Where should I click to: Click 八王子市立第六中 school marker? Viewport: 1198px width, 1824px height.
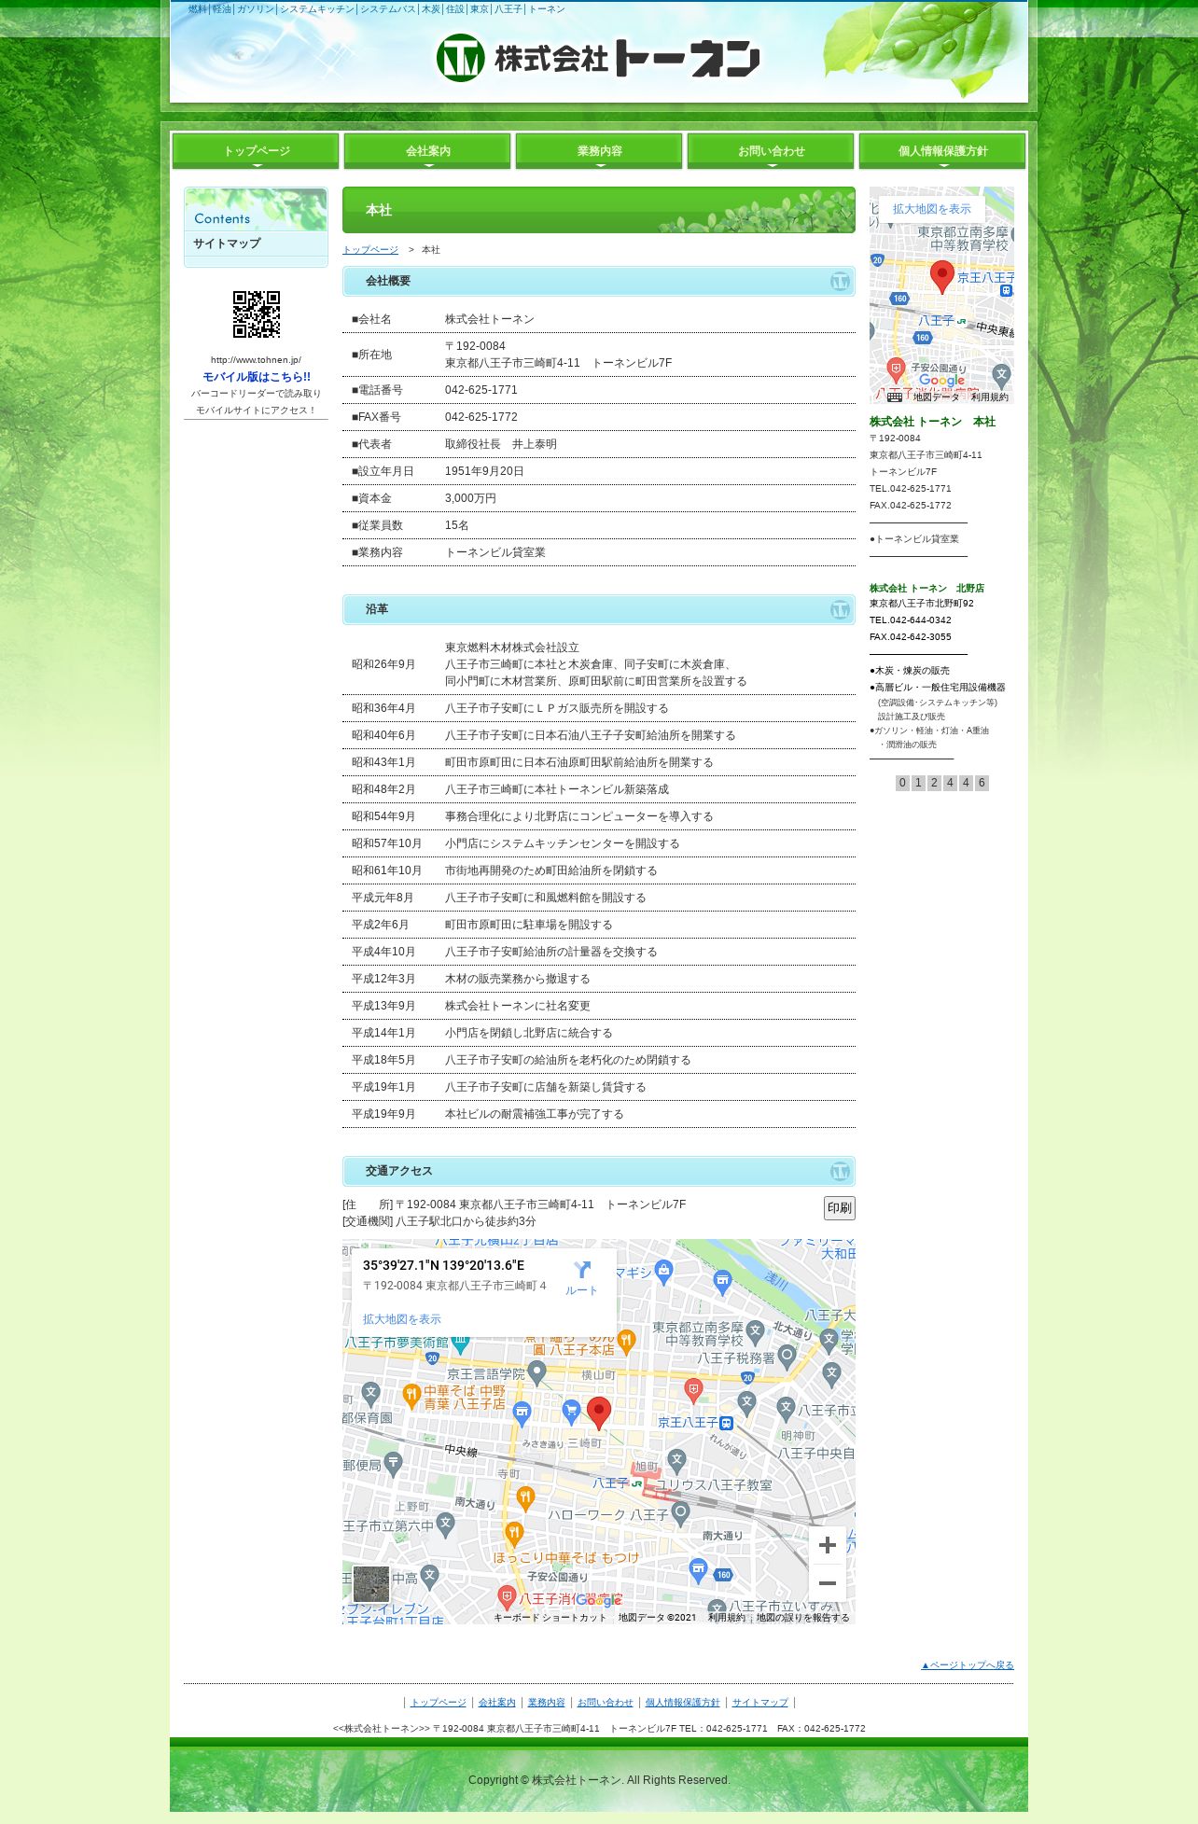tap(445, 1525)
